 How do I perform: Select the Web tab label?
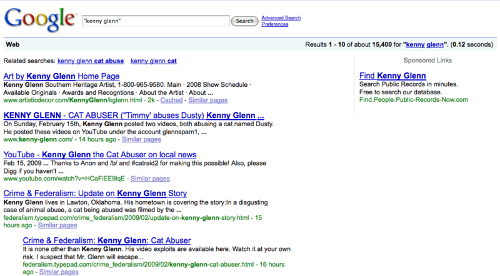pos(11,45)
